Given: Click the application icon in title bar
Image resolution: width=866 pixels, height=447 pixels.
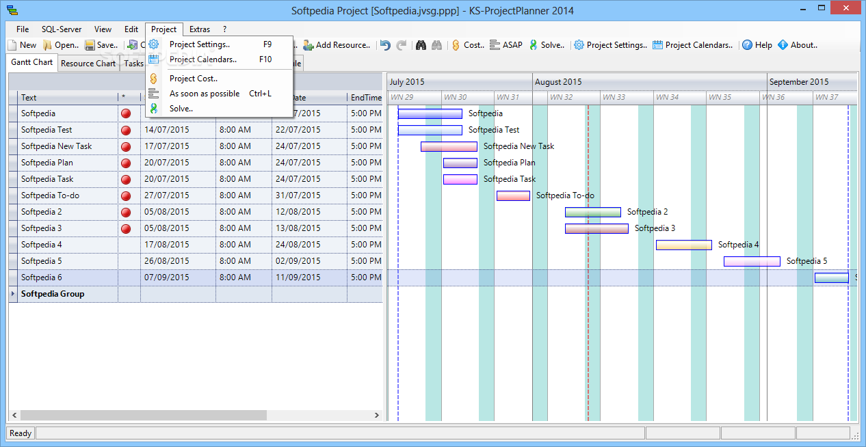Looking at the screenshot, I should point(12,10).
